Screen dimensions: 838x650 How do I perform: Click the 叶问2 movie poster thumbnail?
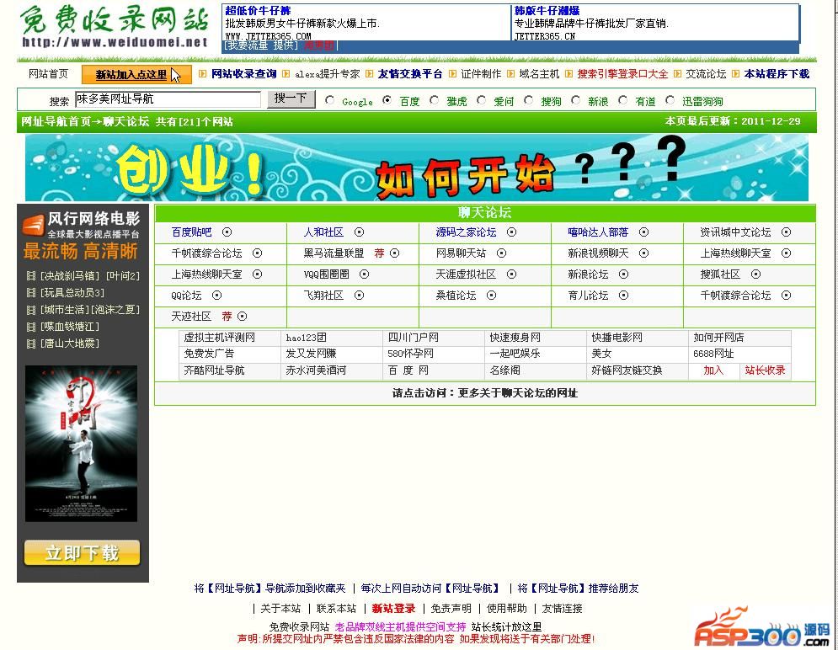81,444
